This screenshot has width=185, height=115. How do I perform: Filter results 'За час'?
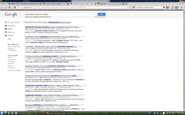(x=10, y=57)
